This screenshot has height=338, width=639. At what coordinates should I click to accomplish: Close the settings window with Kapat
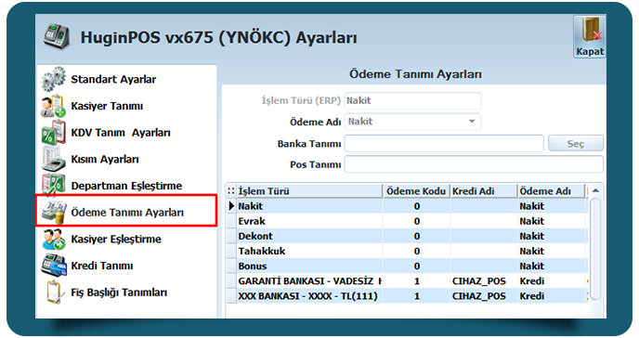point(589,36)
